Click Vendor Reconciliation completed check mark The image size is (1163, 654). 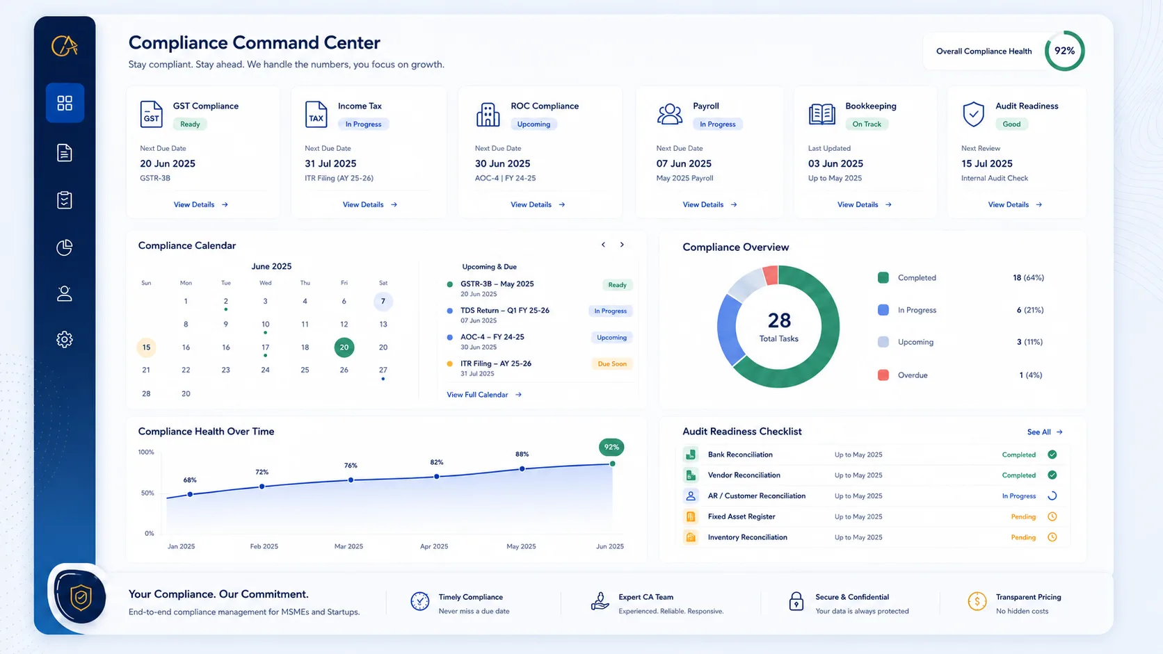click(x=1052, y=475)
